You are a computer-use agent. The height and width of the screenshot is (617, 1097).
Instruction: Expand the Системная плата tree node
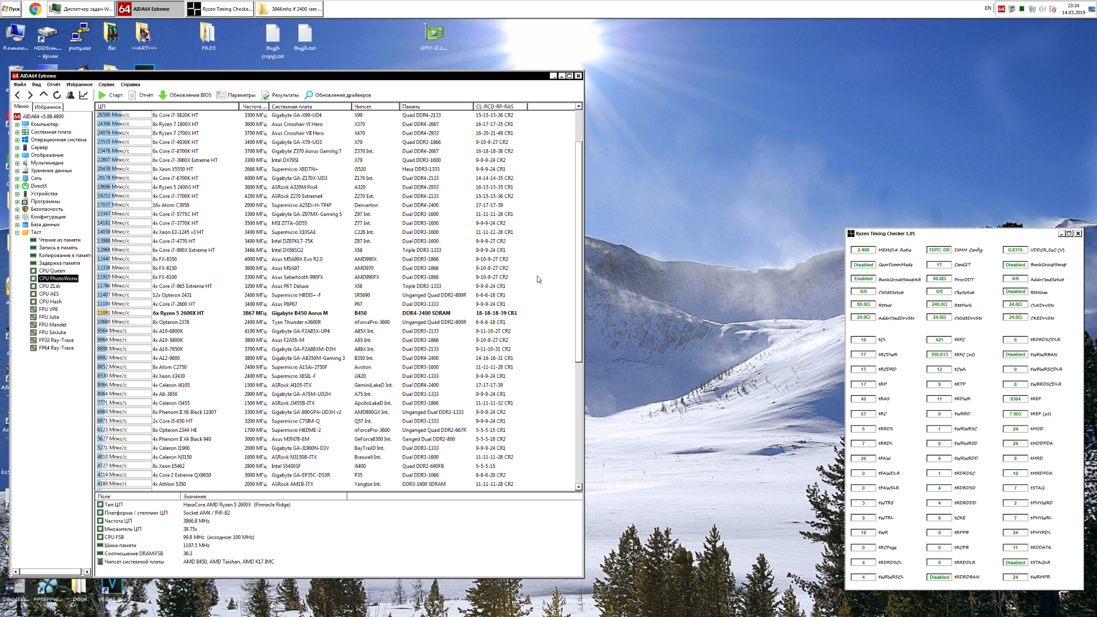pyautogui.click(x=17, y=132)
